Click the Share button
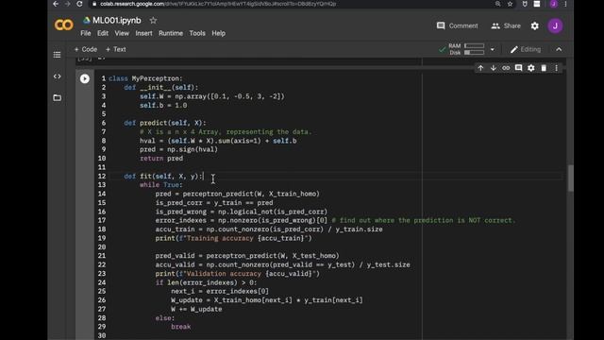The image size is (604, 340). (506, 25)
